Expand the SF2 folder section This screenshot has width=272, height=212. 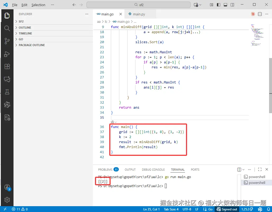click(x=53, y=21)
